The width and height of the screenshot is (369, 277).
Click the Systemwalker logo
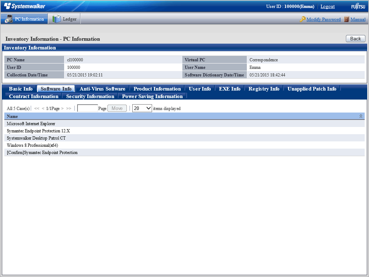(25, 6)
